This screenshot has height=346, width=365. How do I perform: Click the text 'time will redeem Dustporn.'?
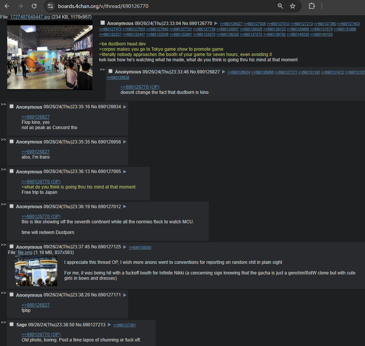[x=49, y=232]
